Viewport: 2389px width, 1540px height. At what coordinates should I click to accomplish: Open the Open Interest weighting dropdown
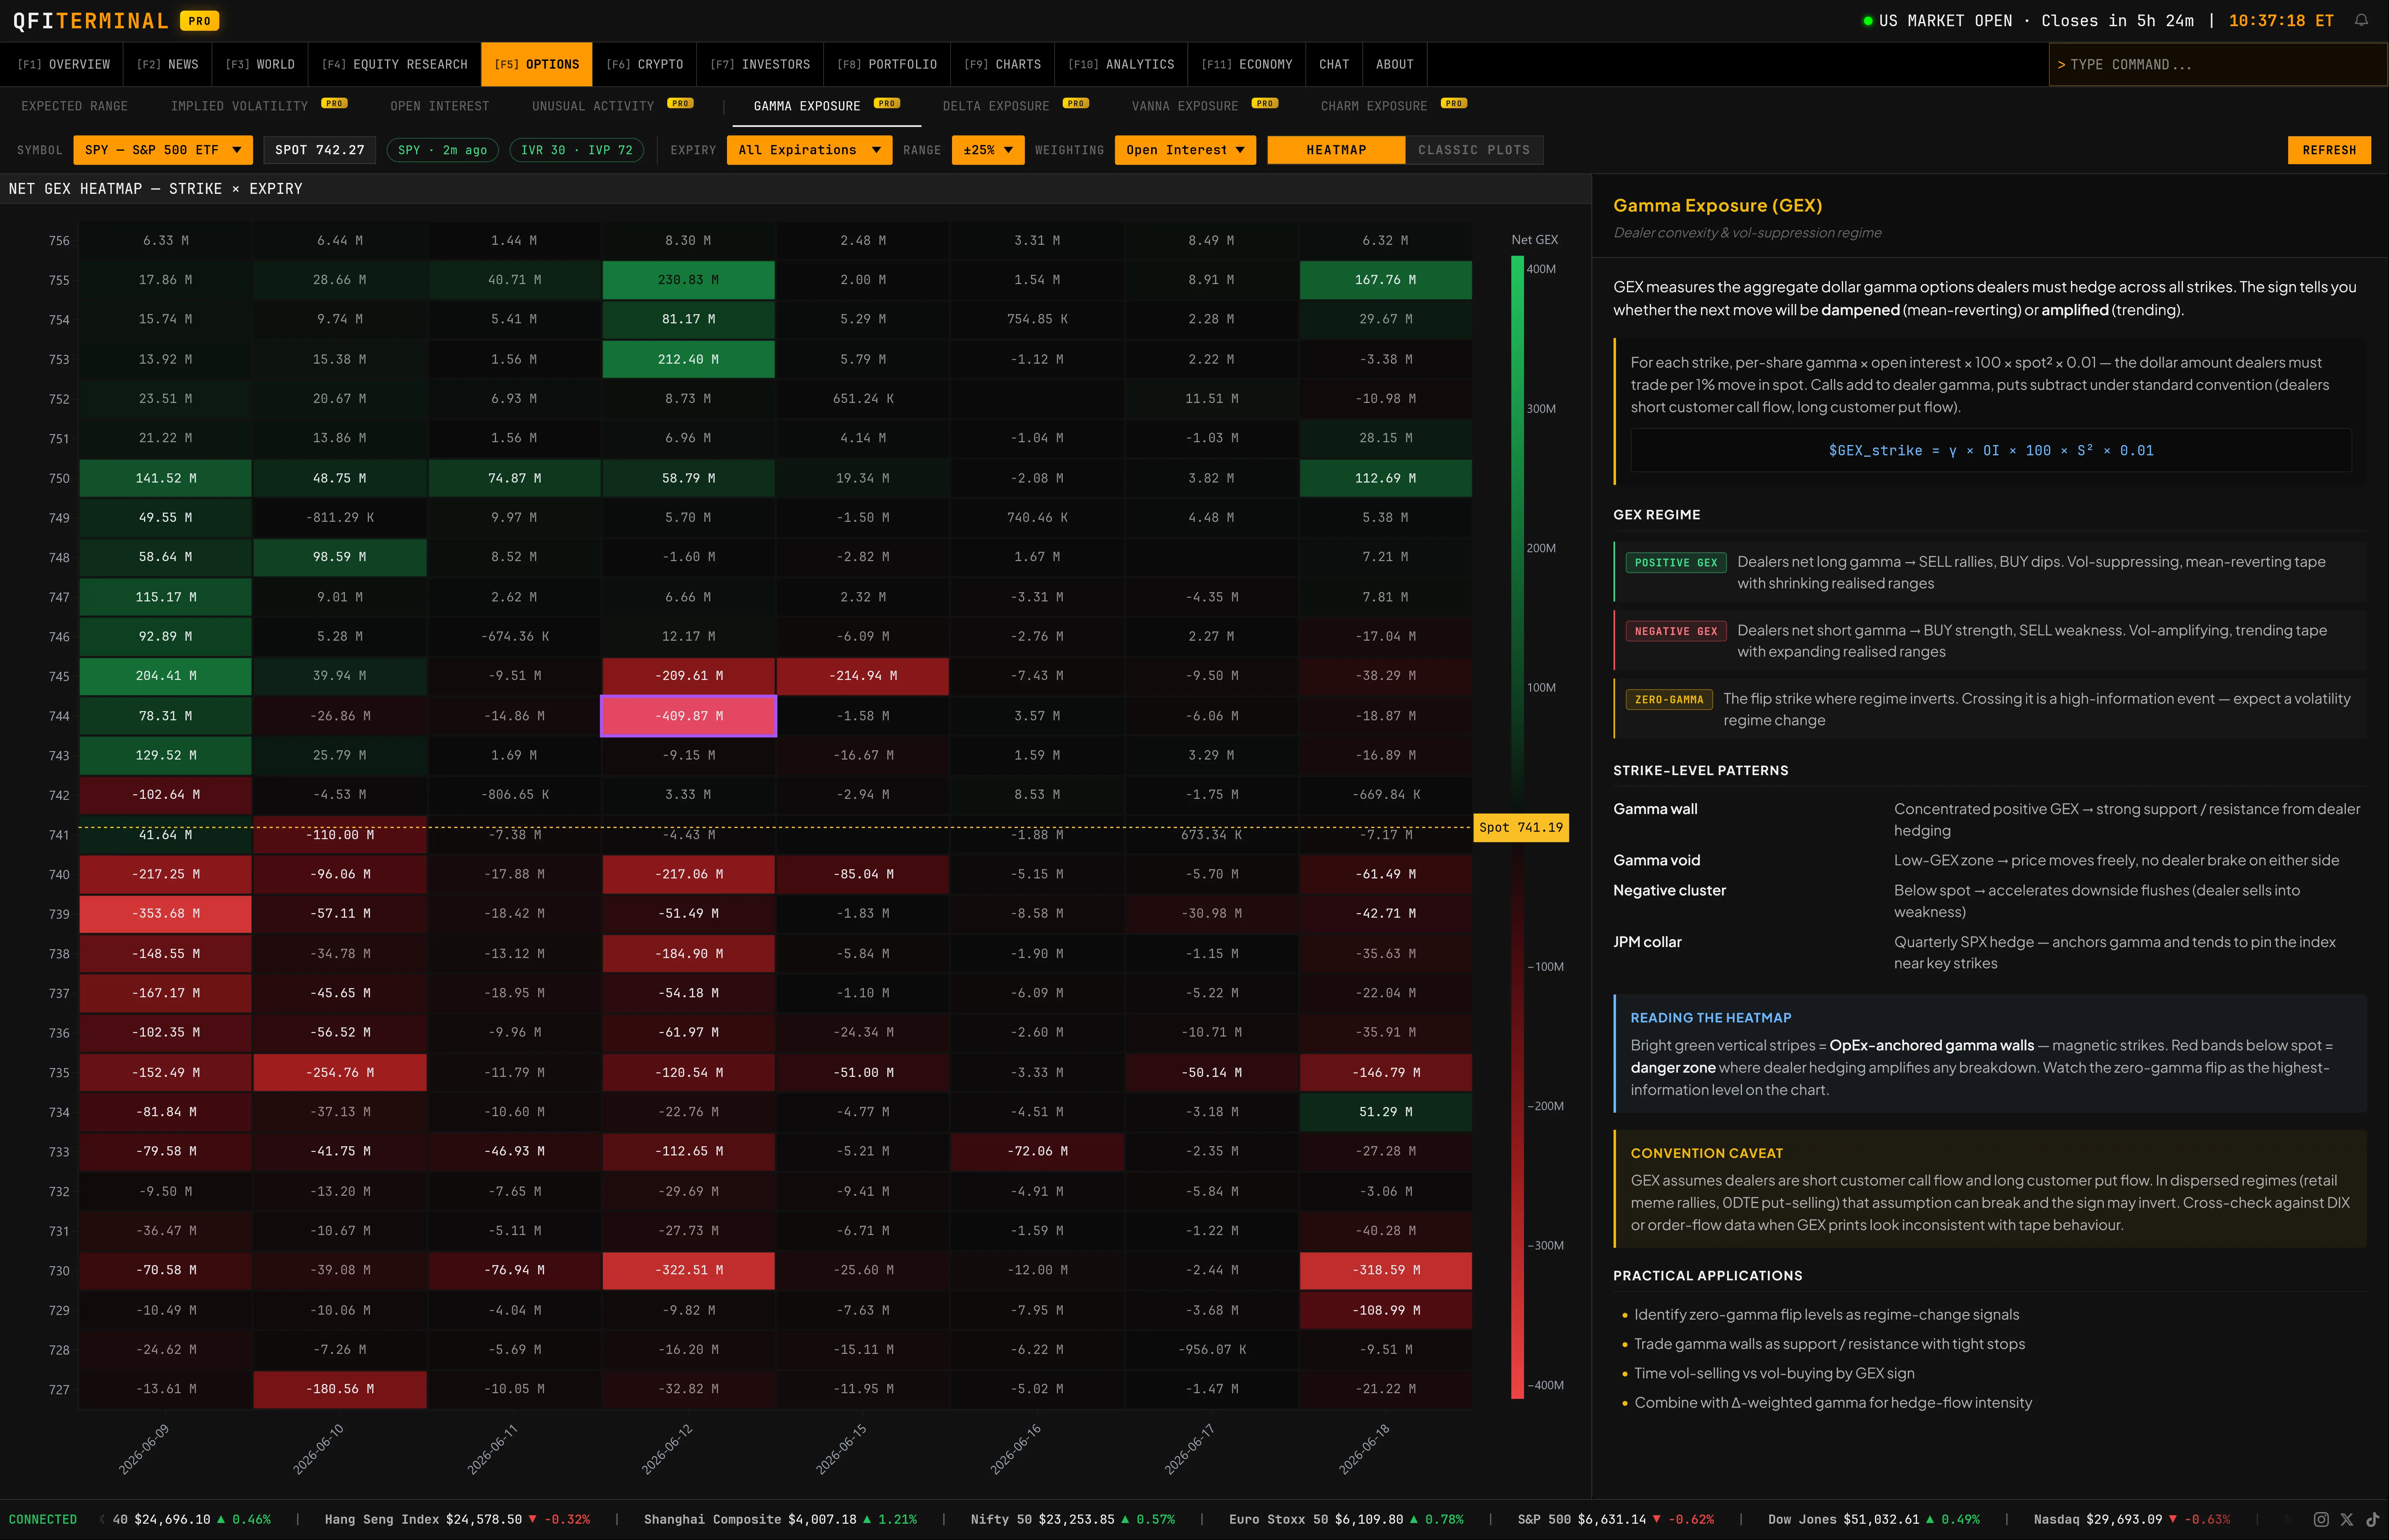(1185, 150)
